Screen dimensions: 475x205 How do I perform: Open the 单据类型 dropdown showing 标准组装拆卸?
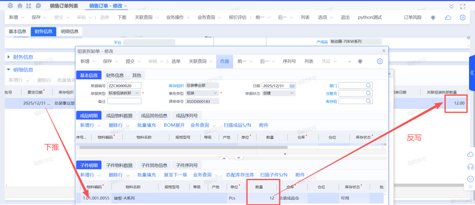coord(124,93)
